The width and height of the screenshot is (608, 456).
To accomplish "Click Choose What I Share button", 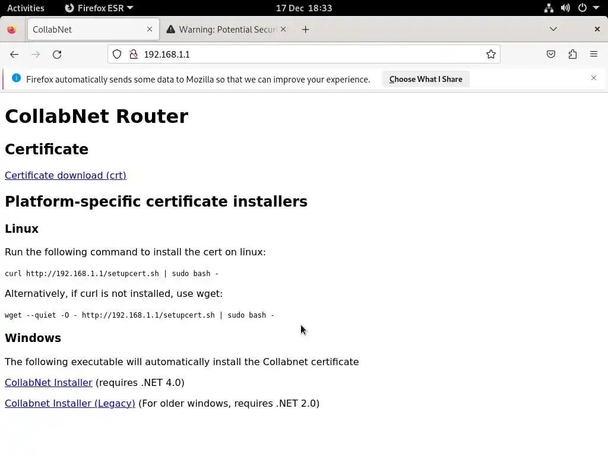I will coord(426,79).
